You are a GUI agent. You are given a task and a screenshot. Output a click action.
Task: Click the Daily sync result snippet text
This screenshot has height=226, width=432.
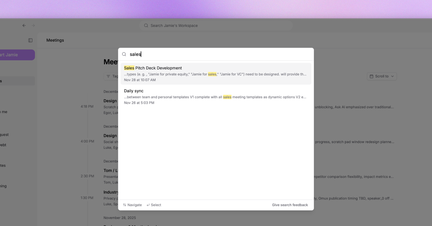click(215, 97)
